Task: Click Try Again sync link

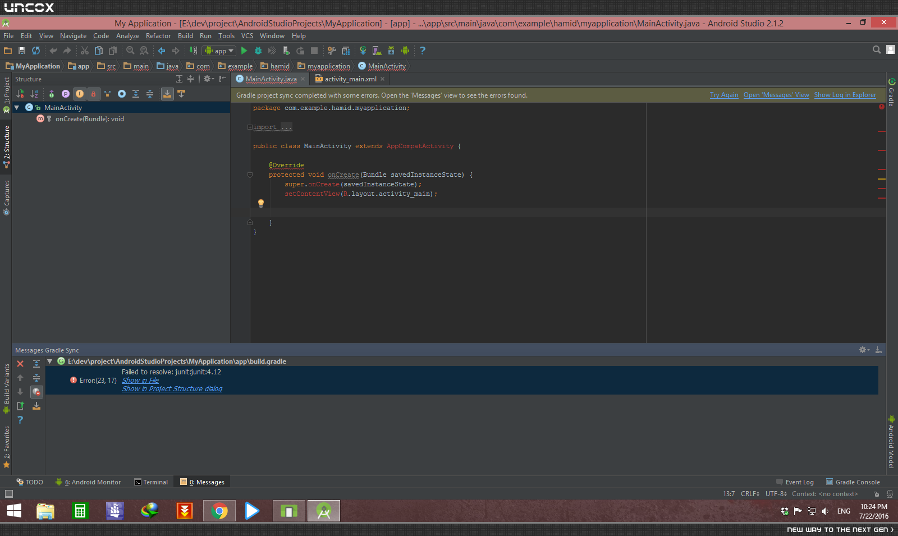Action: [724, 95]
